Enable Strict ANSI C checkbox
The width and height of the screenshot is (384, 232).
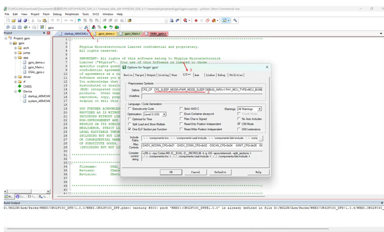coord(181,109)
